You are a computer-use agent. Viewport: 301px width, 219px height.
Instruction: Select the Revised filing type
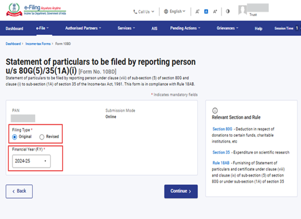pyautogui.click(x=42, y=137)
